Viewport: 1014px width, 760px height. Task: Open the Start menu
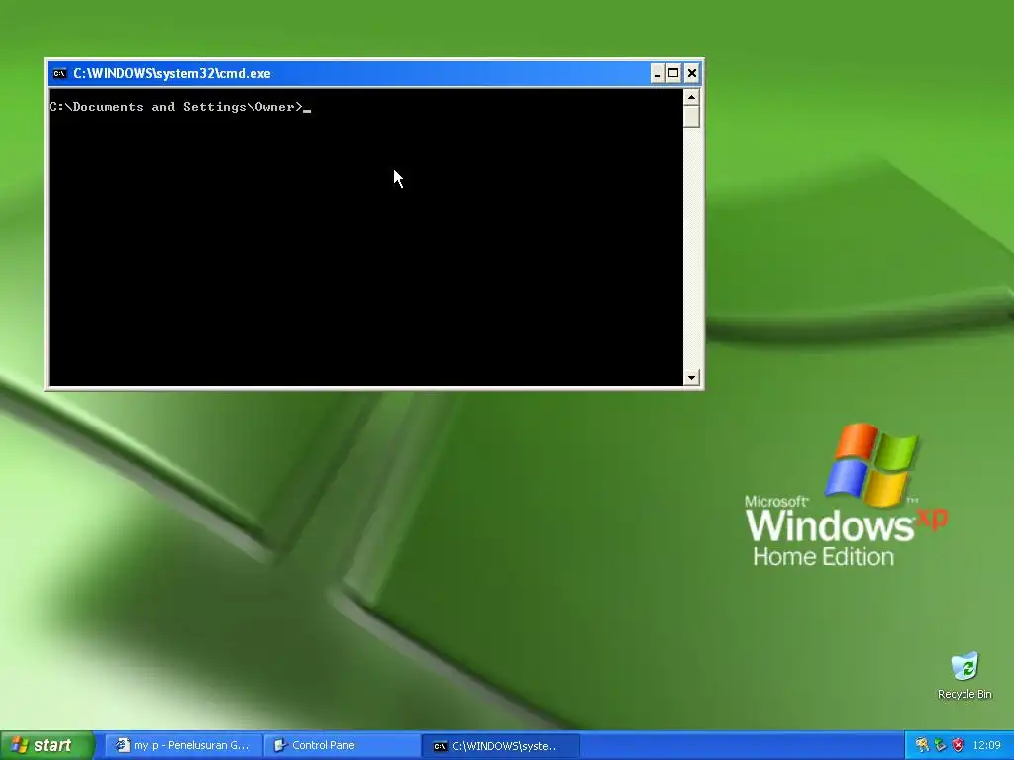pyautogui.click(x=48, y=745)
